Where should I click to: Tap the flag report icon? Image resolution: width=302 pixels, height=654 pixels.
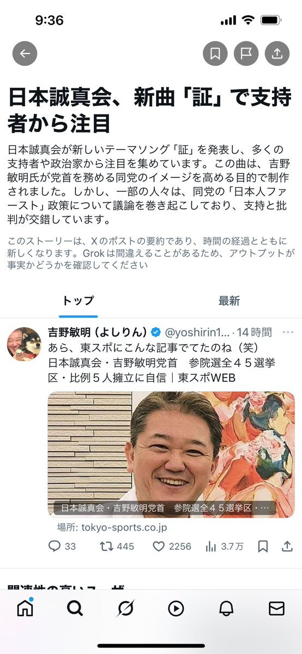pos(246,53)
